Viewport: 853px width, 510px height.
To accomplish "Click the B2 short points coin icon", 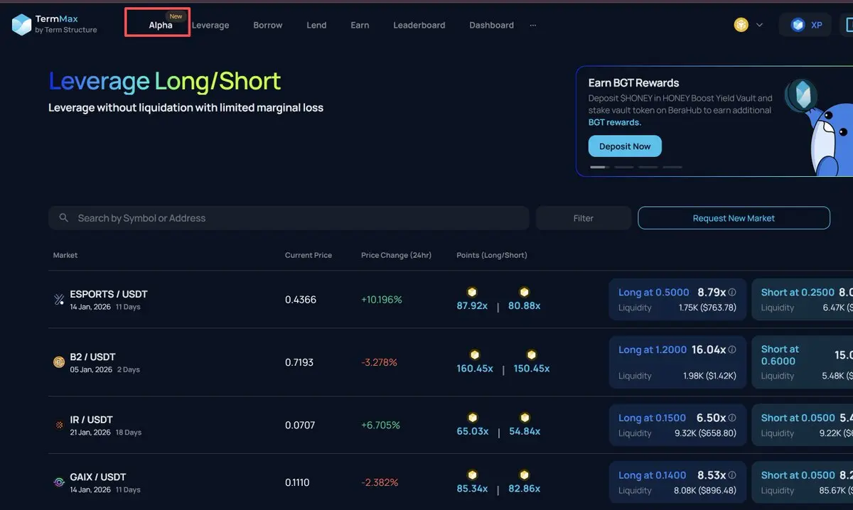I will [x=531, y=354].
